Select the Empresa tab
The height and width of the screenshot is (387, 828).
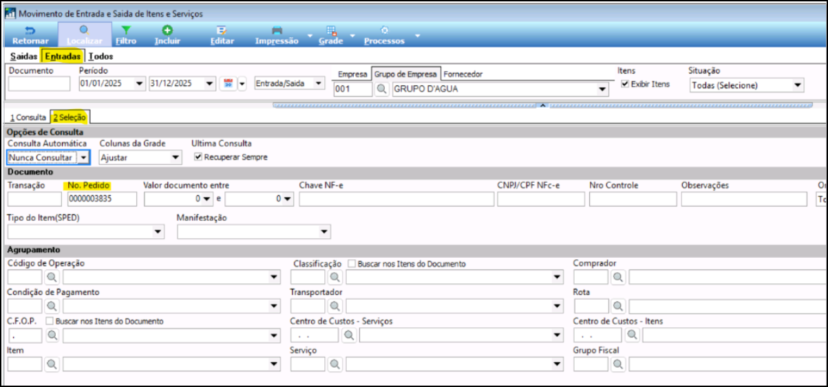point(352,74)
